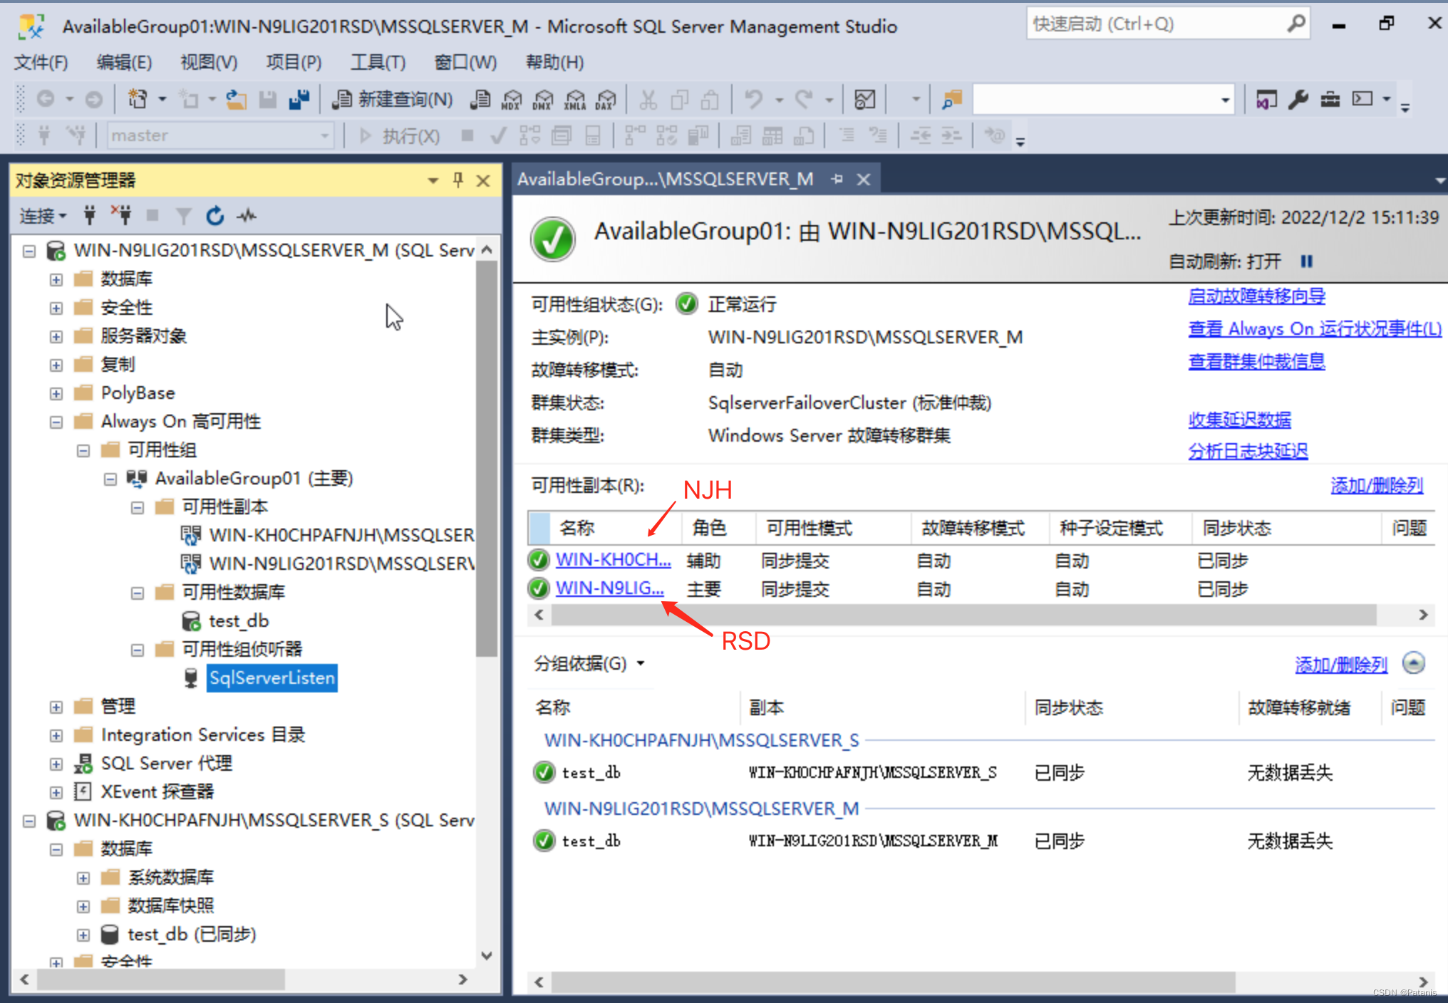Click the Save All icon in toolbar
The image size is (1448, 1003).
[x=299, y=99]
